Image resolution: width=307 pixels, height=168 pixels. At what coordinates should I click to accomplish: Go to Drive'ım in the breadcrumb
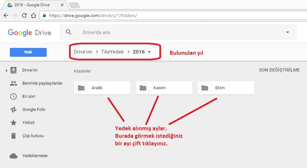coord(83,52)
